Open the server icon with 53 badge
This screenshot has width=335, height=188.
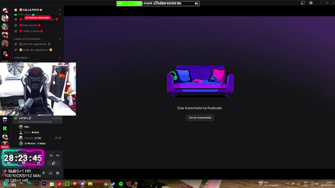click(x=5, y=136)
